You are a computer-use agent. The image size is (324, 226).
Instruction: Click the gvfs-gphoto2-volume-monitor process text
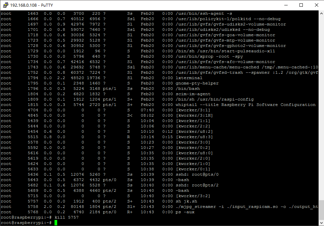(x=231, y=46)
